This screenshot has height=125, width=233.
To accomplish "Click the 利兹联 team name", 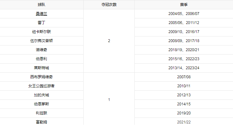I will (41, 113).
